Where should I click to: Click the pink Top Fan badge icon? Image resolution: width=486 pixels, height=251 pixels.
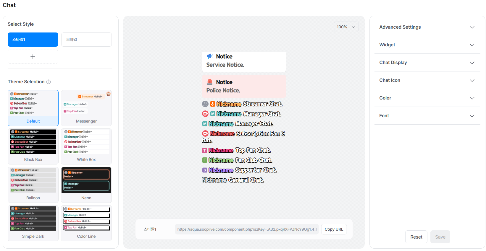pos(205,150)
